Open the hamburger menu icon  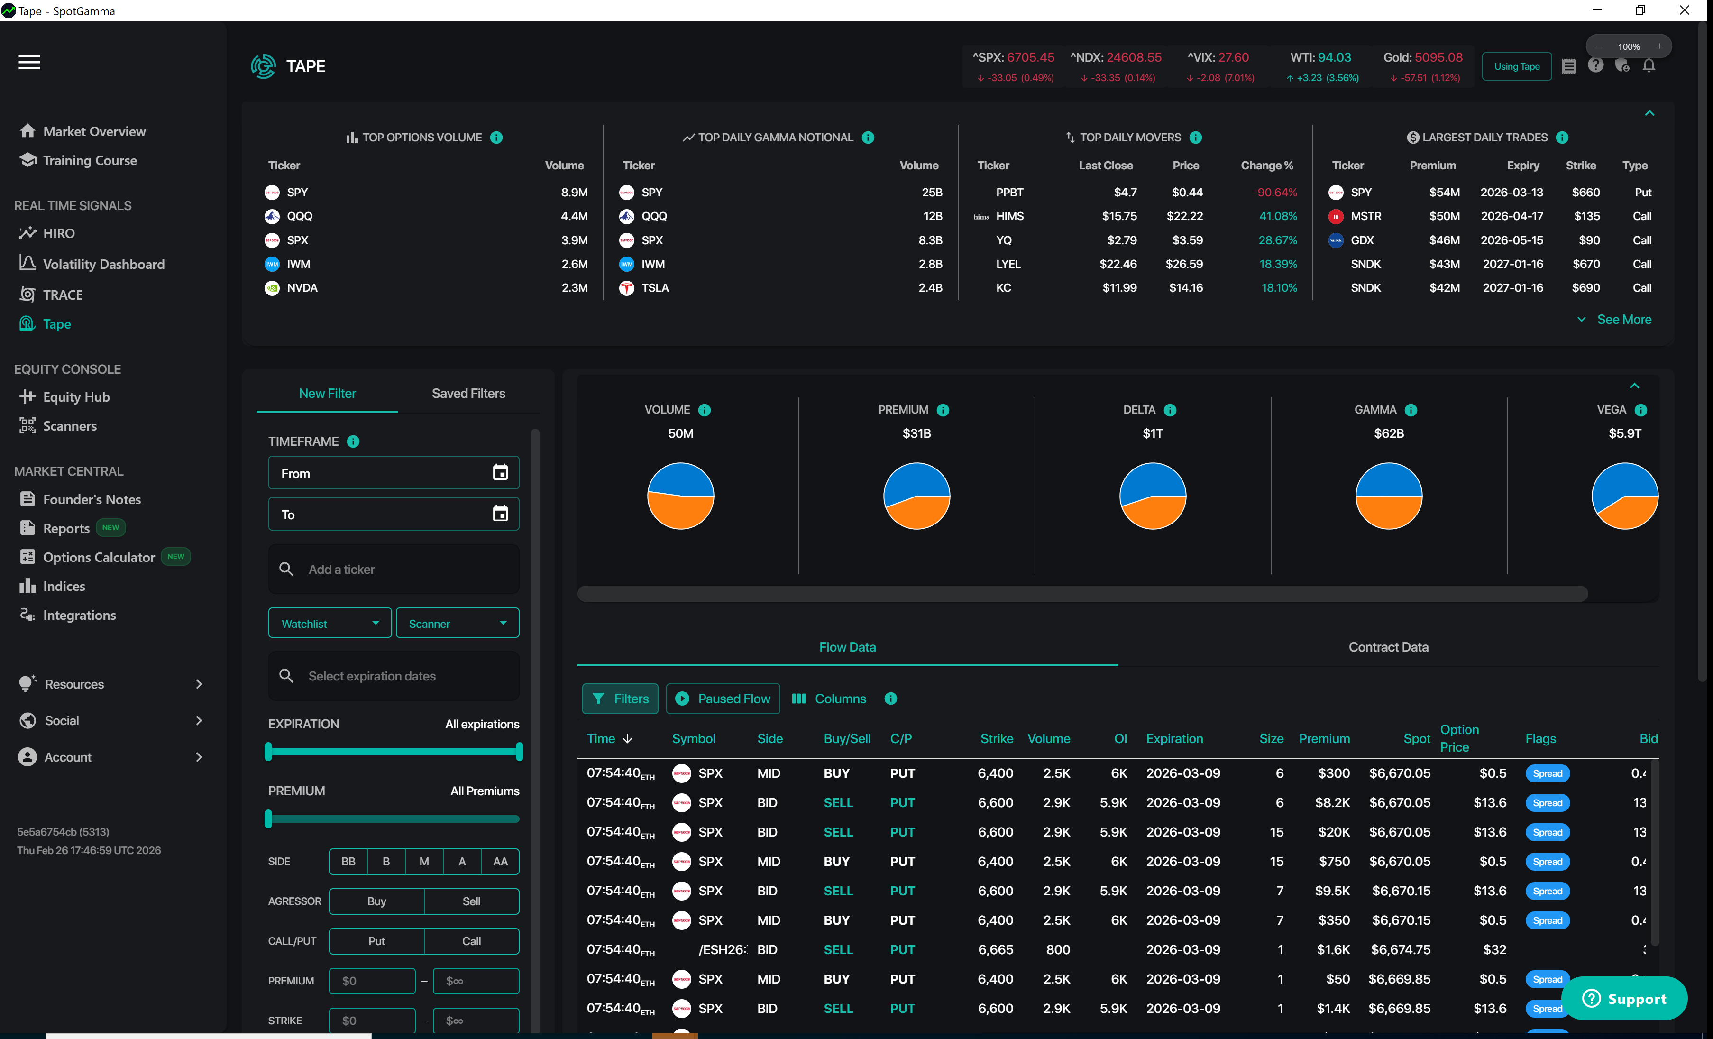coord(28,63)
